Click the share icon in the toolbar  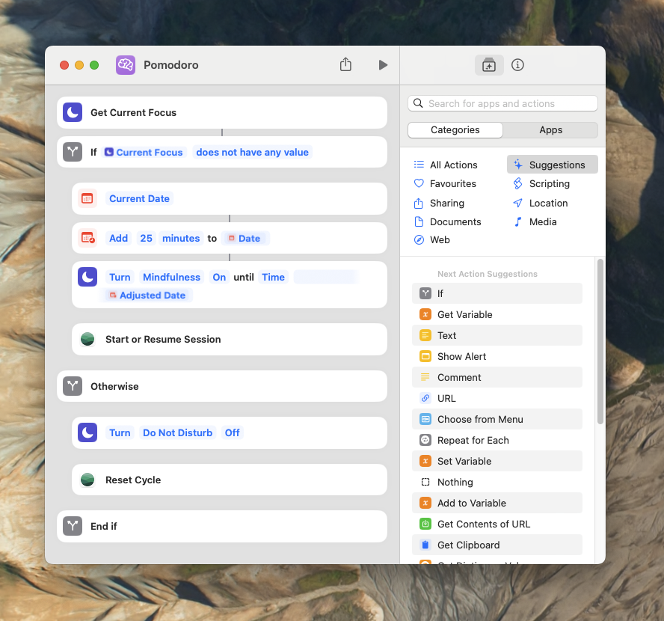[x=345, y=65]
